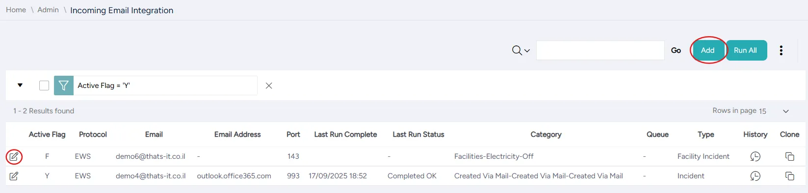Open history for the Incident row
This screenshot has width=808, height=193.
756,176
